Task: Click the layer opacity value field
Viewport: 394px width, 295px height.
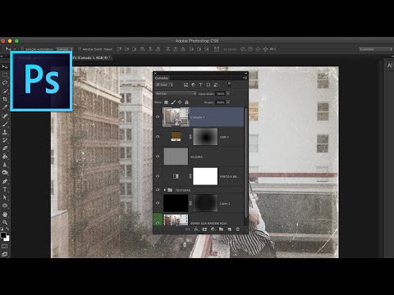Action: pyautogui.click(x=220, y=93)
